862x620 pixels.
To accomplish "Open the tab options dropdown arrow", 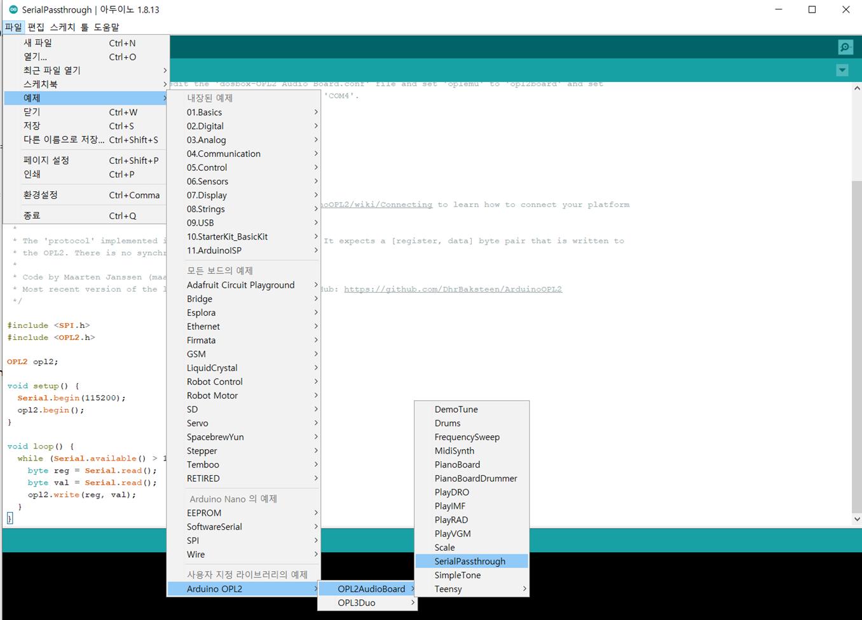I will tap(842, 71).
